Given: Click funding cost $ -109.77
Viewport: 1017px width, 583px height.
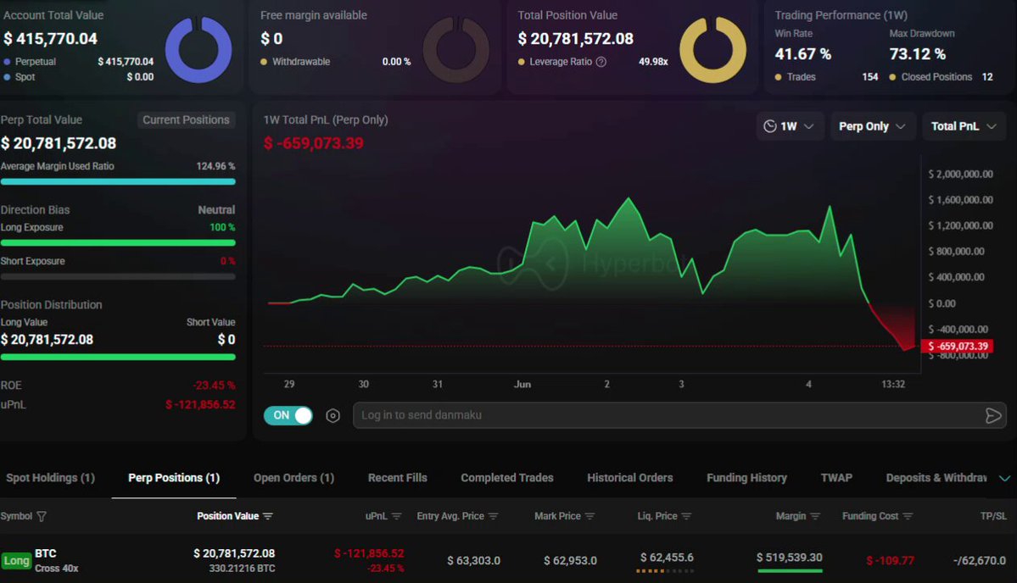Looking at the screenshot, I should pyautogui.click(x=890, y=561).
